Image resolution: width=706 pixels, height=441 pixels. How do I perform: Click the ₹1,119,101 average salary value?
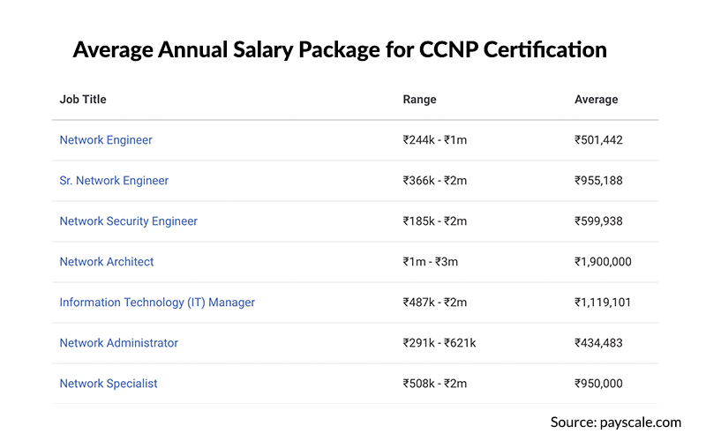603,303
